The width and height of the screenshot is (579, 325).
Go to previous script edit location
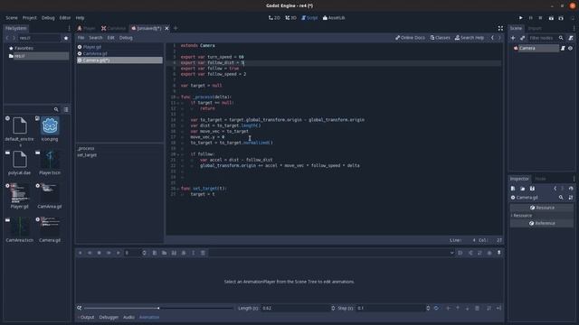pyautogui.click(x=492, y=38)
